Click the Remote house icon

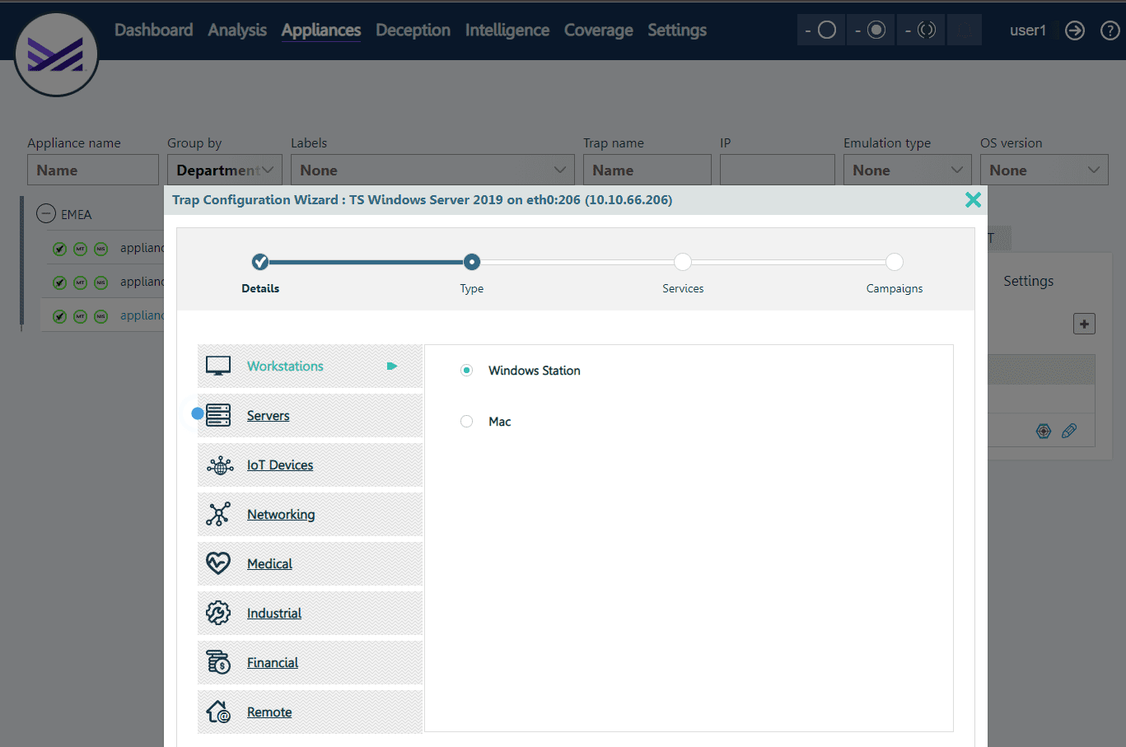pyautogui.click(x=218, y=712)
